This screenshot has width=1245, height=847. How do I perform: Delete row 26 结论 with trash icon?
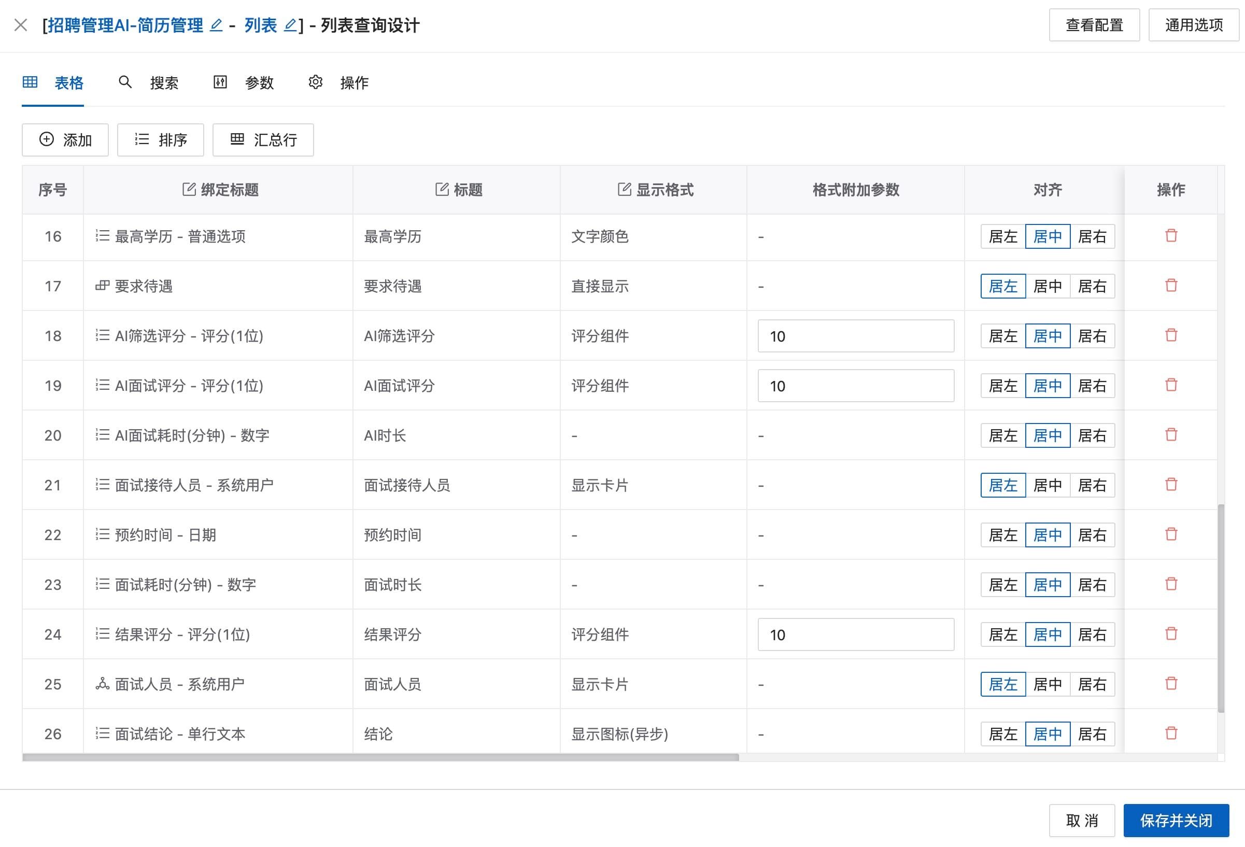point(1171,733)
